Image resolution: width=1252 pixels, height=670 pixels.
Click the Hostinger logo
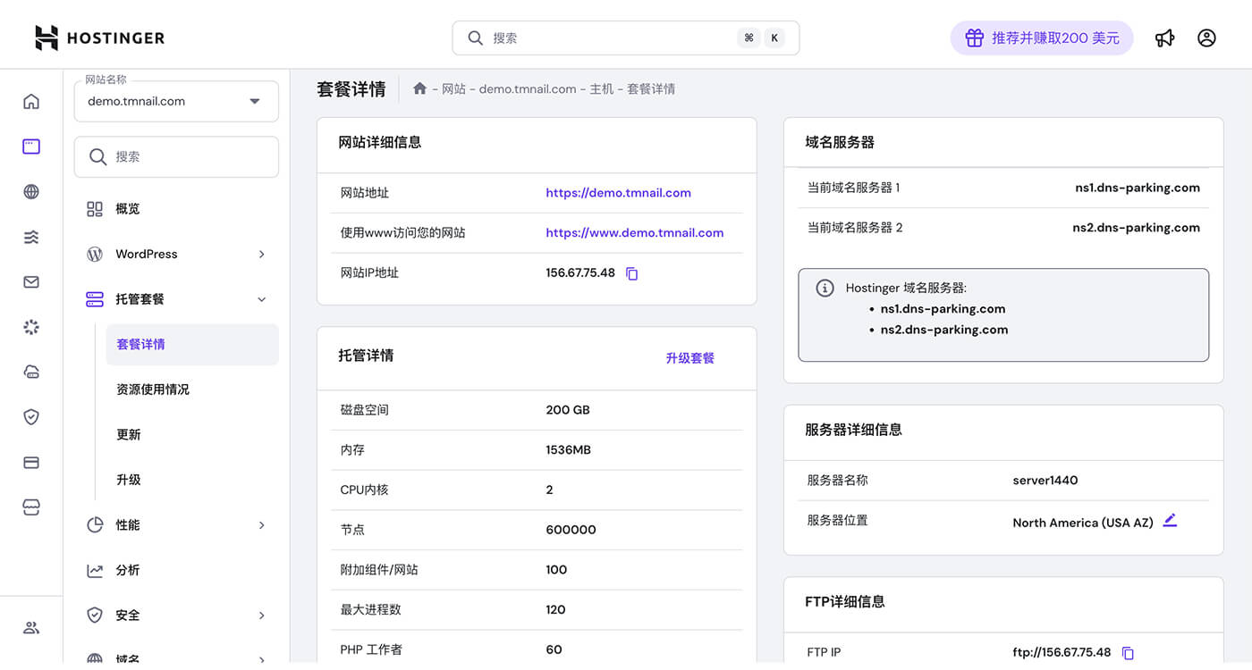[99, 38]
